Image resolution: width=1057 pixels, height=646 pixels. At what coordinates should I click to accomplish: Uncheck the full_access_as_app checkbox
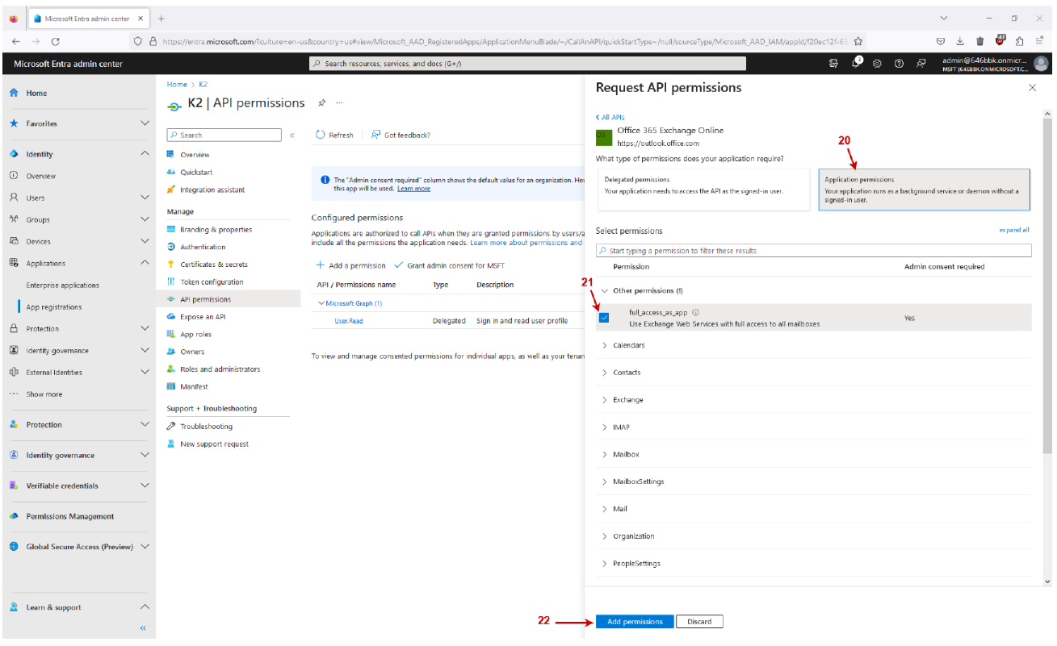(x=604, y=318)
